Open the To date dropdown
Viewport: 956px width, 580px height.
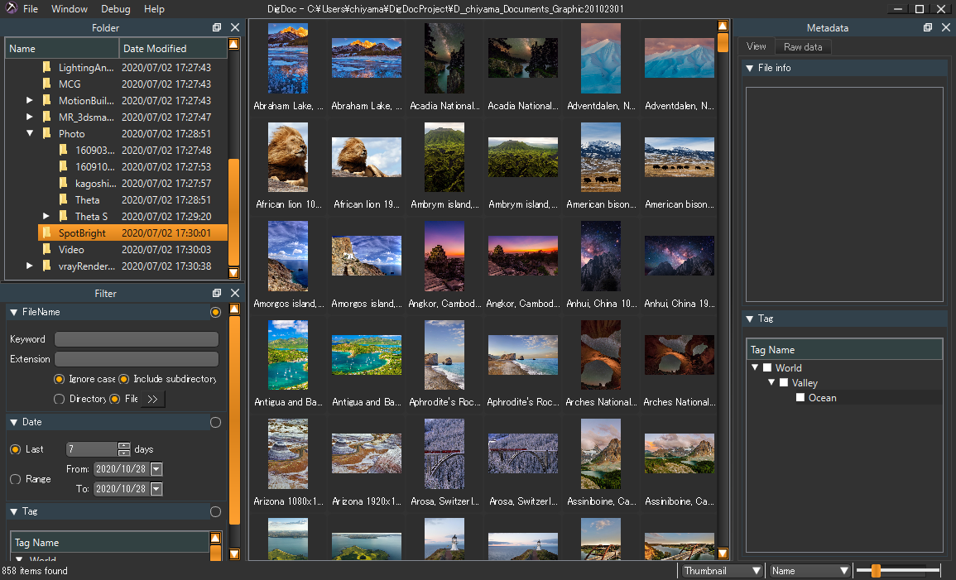156,489
